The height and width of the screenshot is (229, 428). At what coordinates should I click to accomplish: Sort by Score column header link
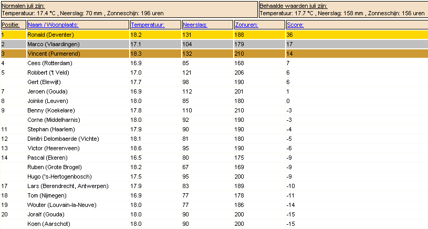tap(295, 25)
